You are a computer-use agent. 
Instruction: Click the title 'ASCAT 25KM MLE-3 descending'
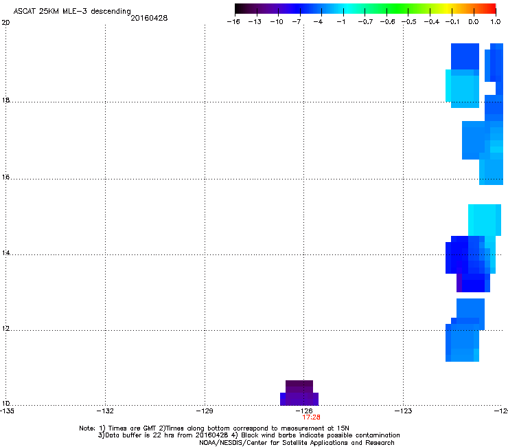coord(72,12)
